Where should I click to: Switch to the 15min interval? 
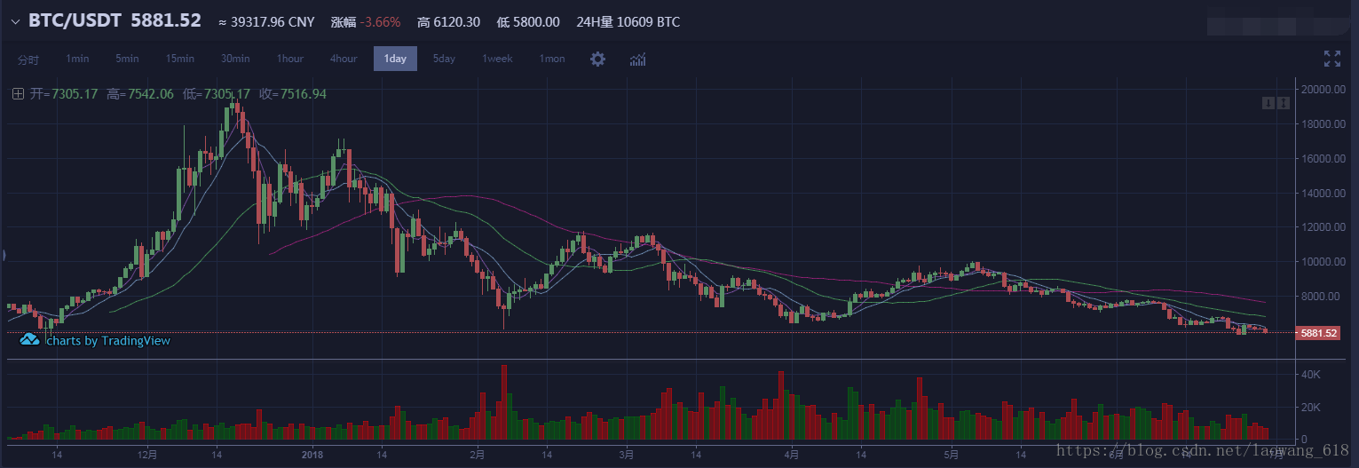179,59
